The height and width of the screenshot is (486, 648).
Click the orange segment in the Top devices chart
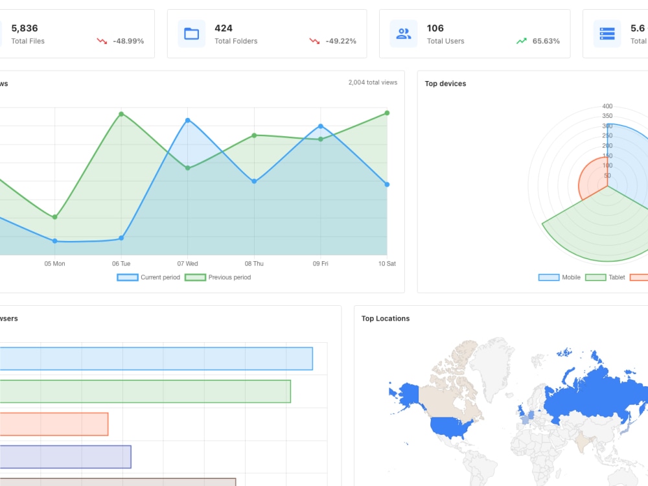[593, 175]
